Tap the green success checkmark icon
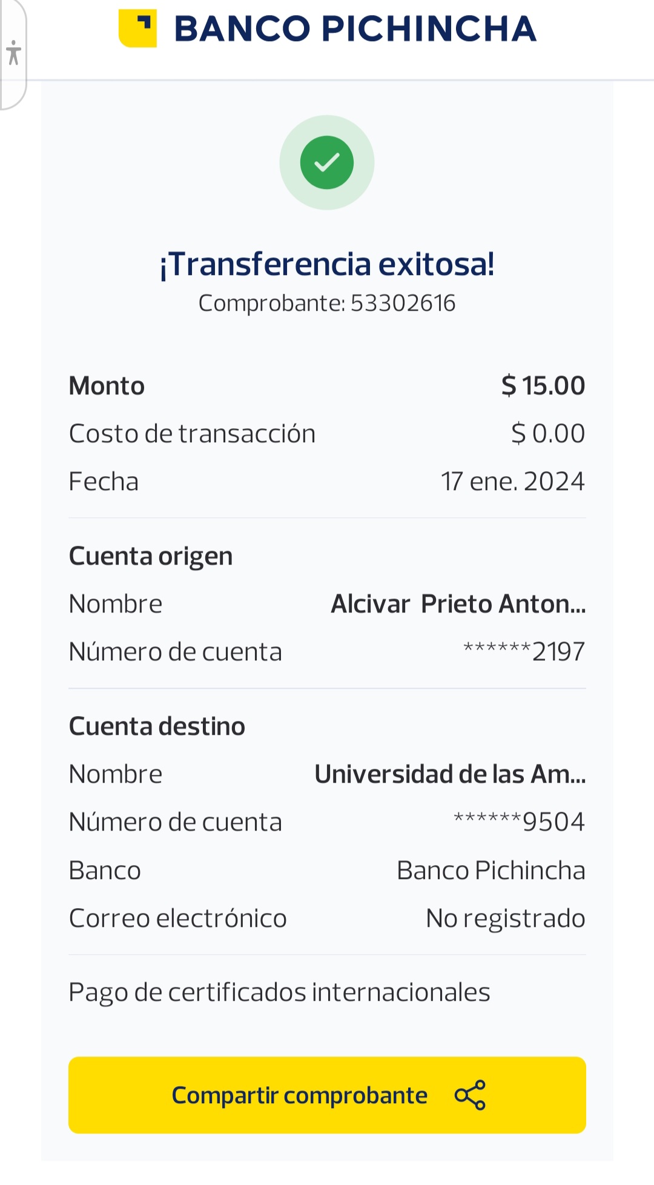Image resolution: width=654 pixels, height=1185 pixels. [327, 162]
